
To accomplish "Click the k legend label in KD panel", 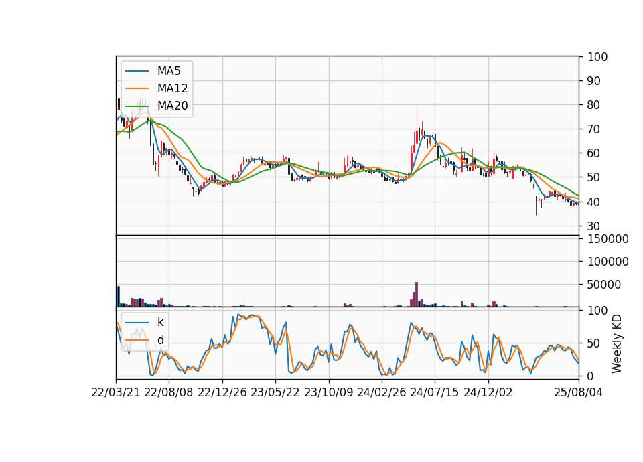I will point(160,322).
